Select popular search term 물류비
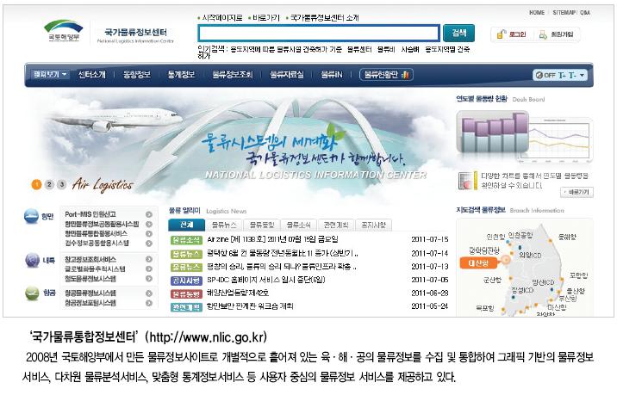Image resolution: width=617 pixels, height=395 pixels. [386, 49]
